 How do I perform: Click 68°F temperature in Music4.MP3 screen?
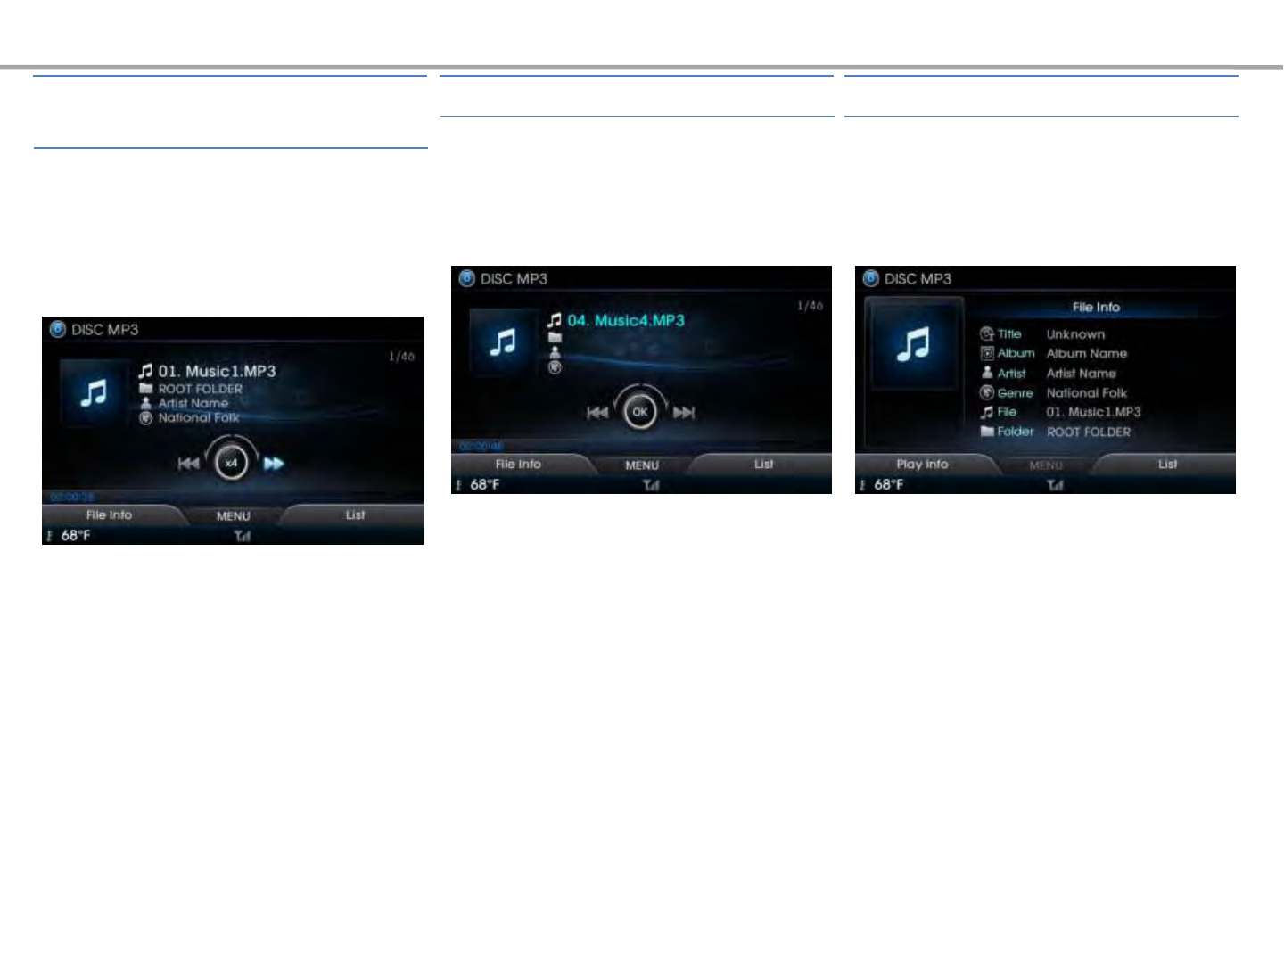pyautogui.click(x=485, y=485)
